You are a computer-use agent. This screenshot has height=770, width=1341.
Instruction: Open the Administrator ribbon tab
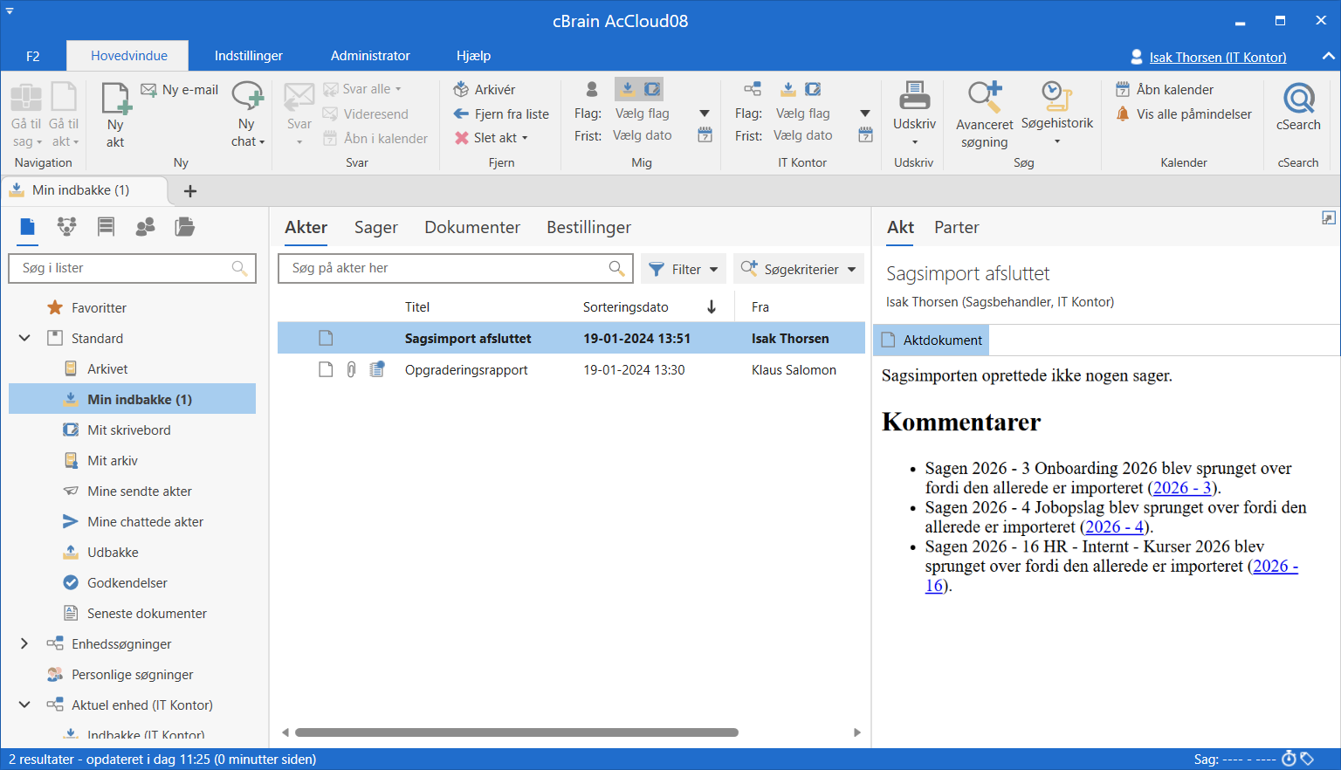(370, 55)
